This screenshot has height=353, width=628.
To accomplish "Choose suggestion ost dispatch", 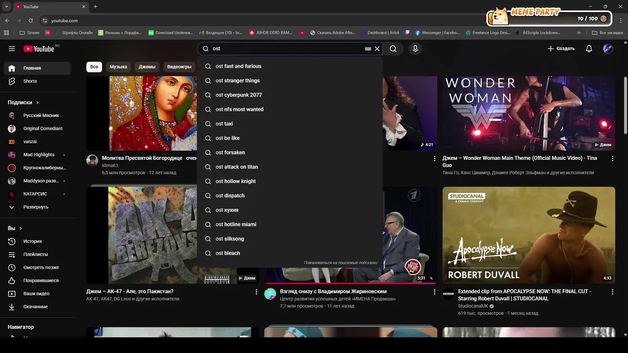I will [x=289, y=196].
